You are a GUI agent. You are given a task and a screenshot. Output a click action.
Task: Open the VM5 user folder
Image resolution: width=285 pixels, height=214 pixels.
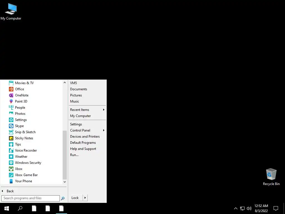click(x=73, y=83)
